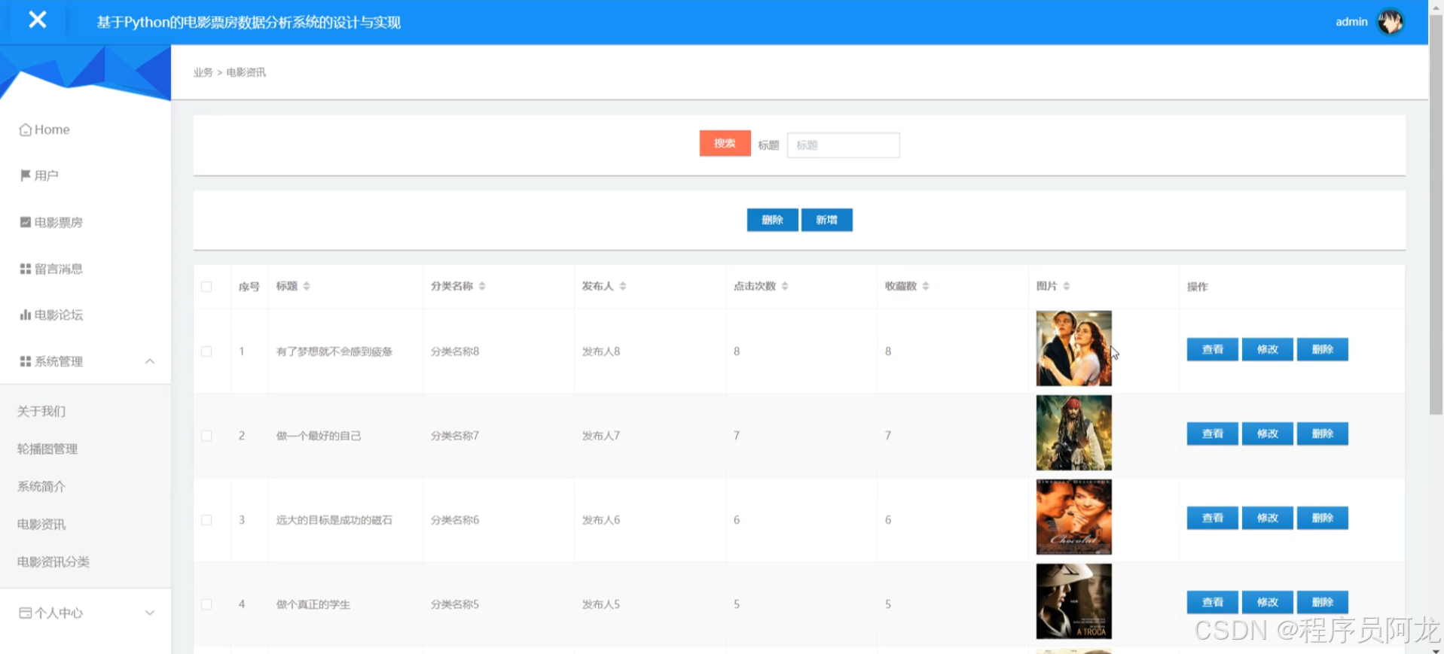This screenshot has height=654, width=1444.
Task: Sort table by 收藏数 column arrows
Action: [x=926, y=286]
